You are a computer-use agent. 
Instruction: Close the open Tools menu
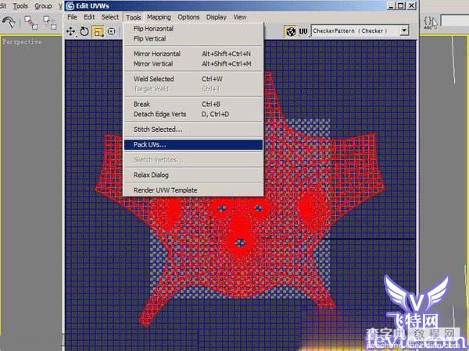pyautogui.click(x=134, y=17)
